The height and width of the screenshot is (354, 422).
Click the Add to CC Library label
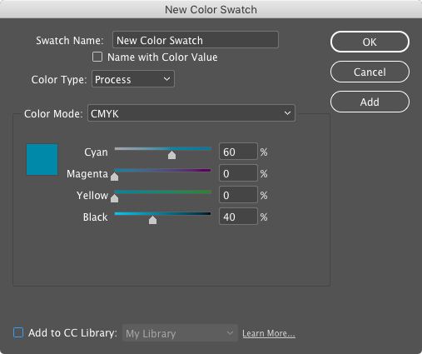[72, 332]
